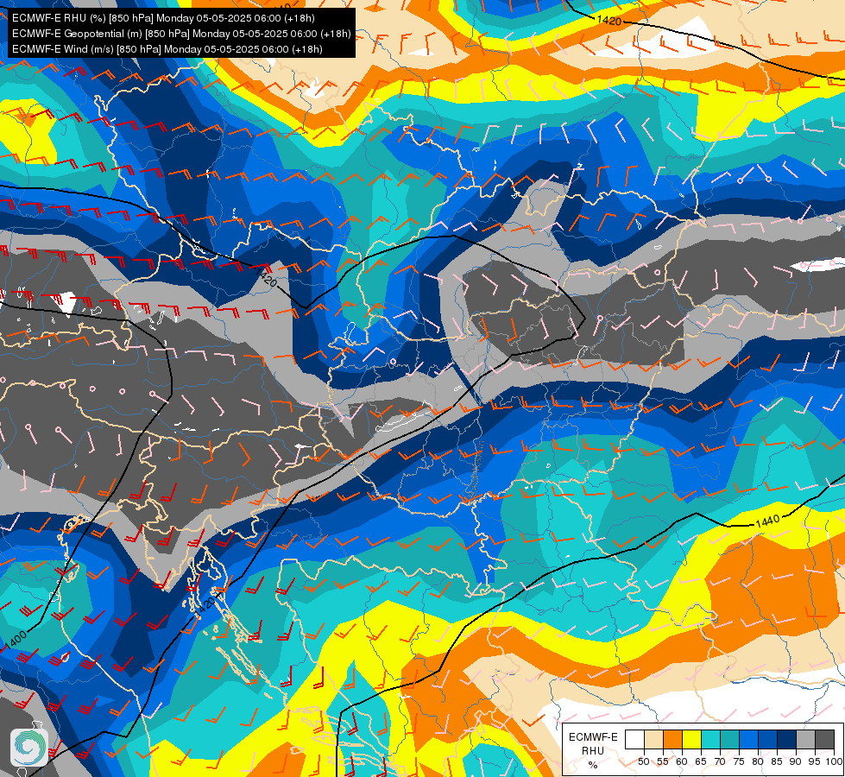Click the legend RHU label
Viewport: 845px width, 777px height.
593,750
